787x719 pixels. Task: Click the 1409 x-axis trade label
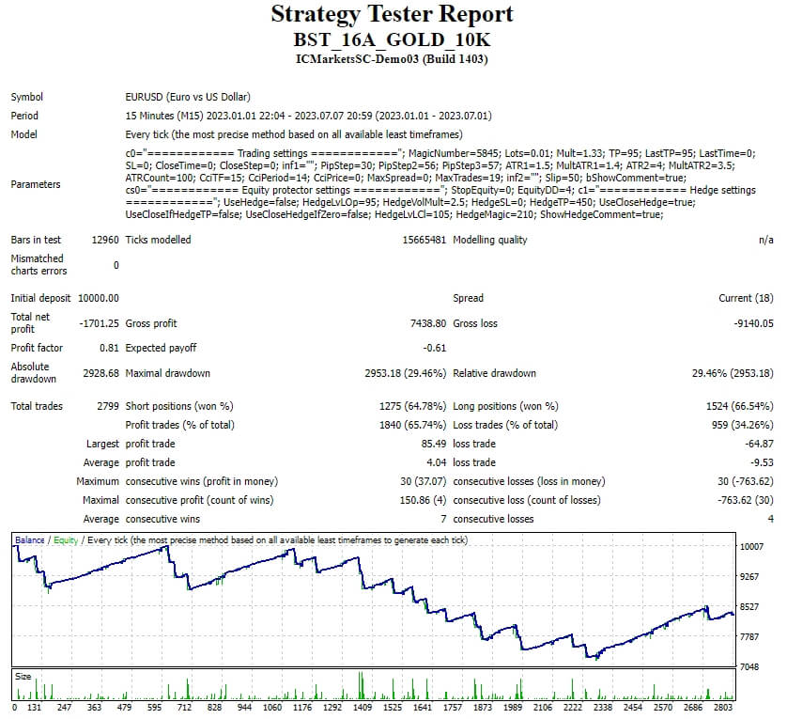(x=362, y=708)
